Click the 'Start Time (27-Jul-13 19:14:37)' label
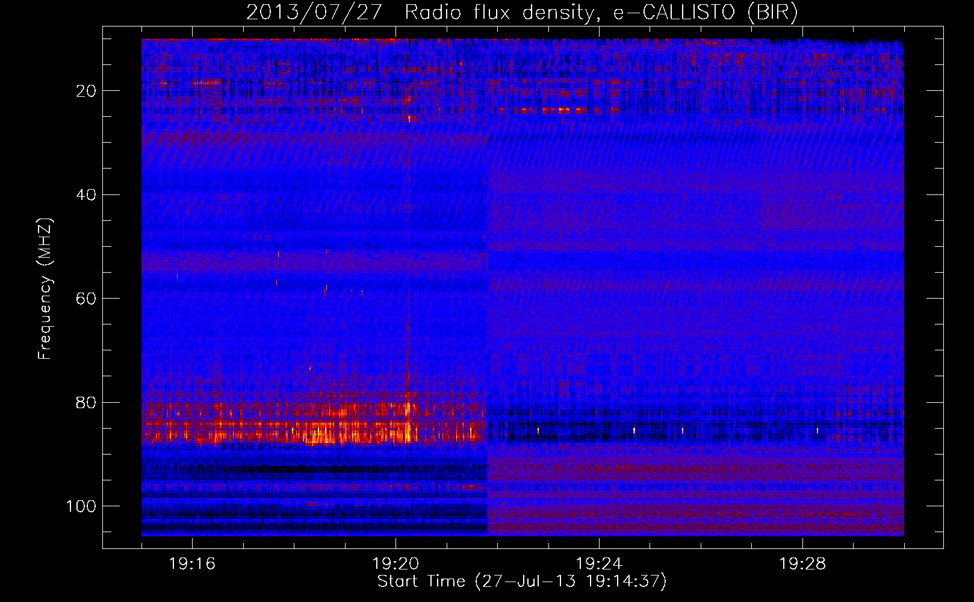The width and height of the screenshot is (974, 602). pyautogui.click(x=522, y=582)
